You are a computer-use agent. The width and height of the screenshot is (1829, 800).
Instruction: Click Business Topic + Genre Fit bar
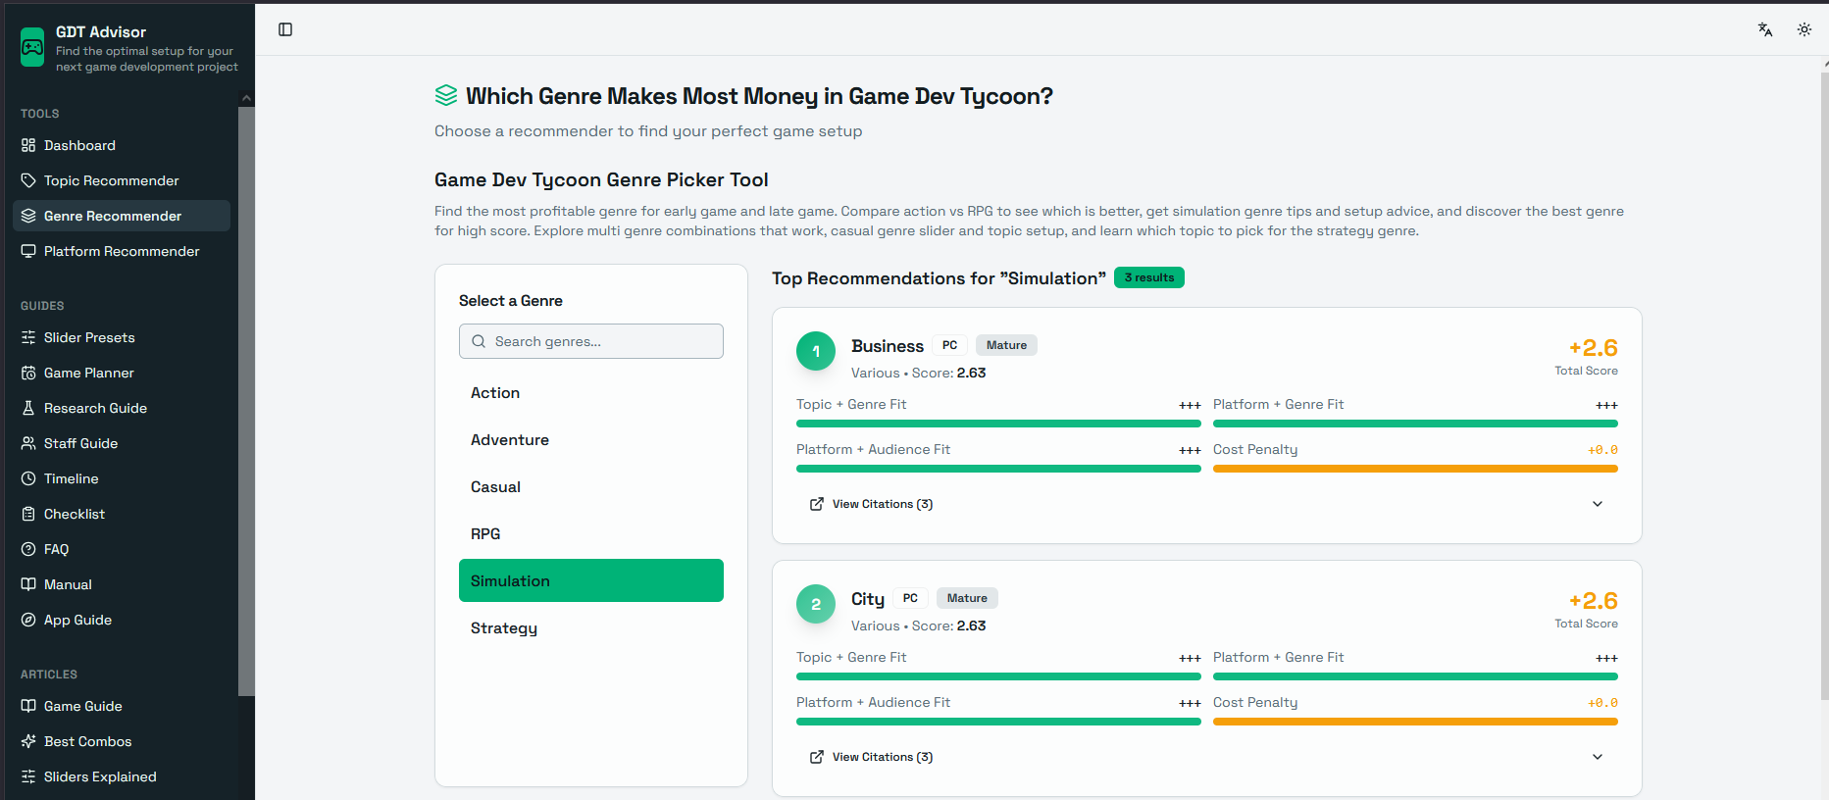click(x=998, y=424)
